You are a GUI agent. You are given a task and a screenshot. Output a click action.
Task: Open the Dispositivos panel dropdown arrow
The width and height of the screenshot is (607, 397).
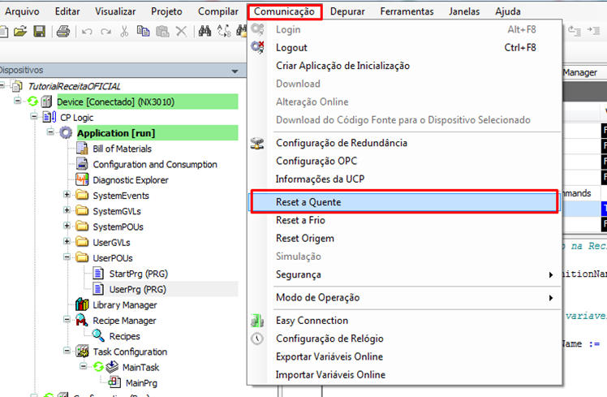coord(235,71)
